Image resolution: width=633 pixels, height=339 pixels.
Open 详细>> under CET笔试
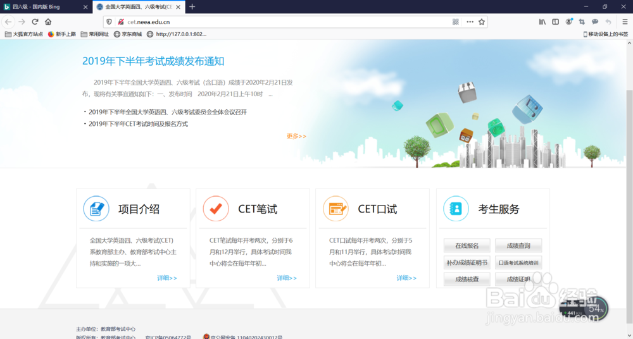coord(287,278)
